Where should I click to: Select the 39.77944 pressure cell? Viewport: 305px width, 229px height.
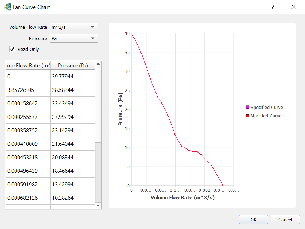(x=72, y=77)
